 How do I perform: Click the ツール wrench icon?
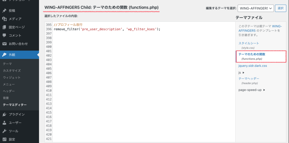5,131
